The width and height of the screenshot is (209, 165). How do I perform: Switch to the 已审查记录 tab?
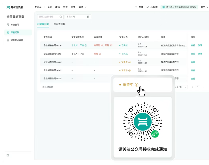click(x=43, y=24)
